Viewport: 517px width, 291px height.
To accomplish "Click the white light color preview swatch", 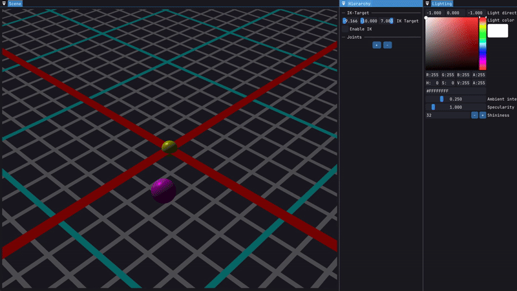I will click(x=498, y=31).
